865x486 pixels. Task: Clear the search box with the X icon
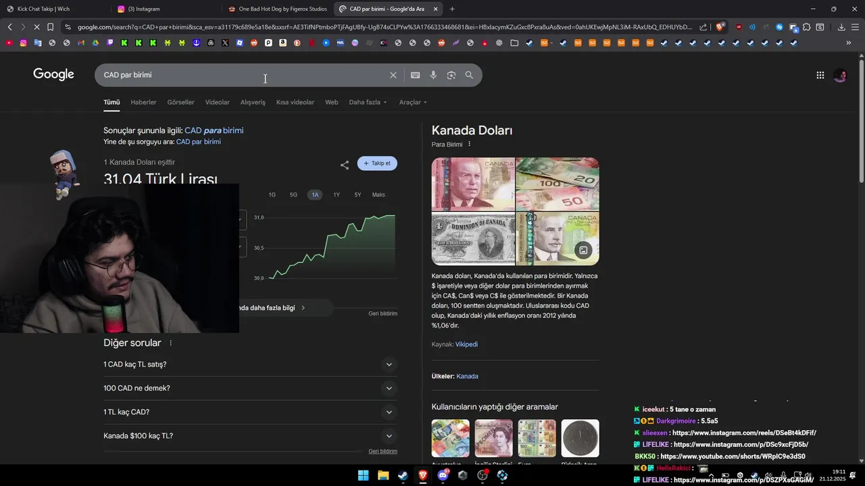[393, 75]
